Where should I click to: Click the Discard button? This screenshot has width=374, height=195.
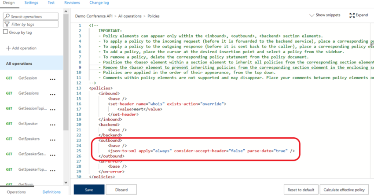(x=121, y=190)
